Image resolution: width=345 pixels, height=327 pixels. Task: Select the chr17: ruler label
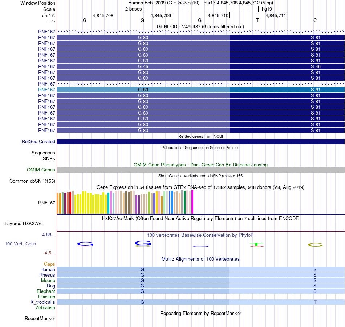(x=48, y=15)
